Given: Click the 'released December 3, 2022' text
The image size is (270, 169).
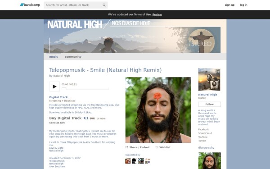Looking at the screenshot, I should pyautogui.click(x=65, y=158).
